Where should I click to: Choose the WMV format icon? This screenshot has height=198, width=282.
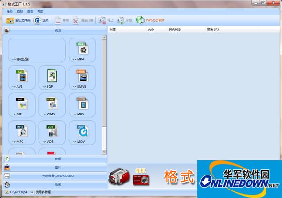52,105
